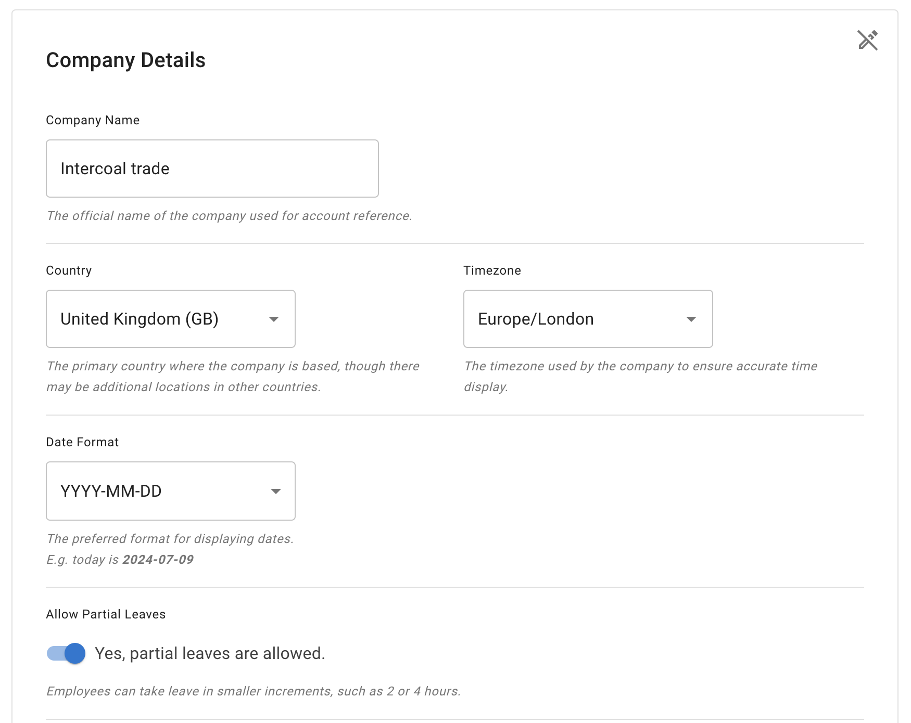Click the Timezone dropdown's arrow

coord(692,320)
